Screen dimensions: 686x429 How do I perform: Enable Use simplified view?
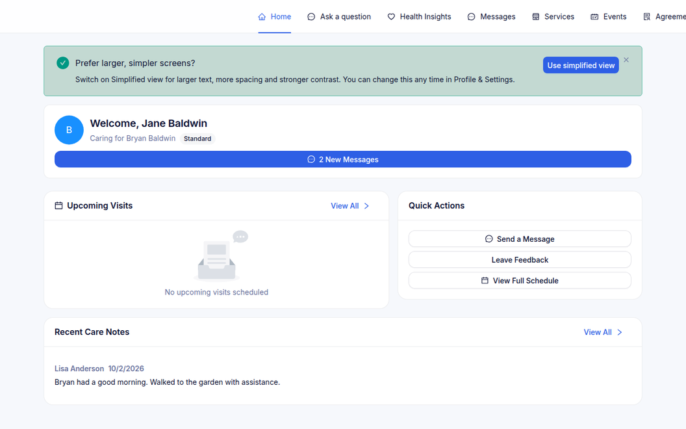[x=581, y=65]
